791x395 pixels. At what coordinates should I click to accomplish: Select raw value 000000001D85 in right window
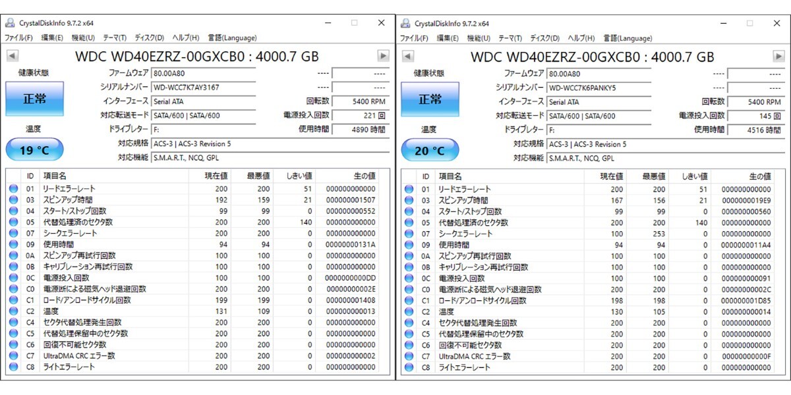pos(746,301)
